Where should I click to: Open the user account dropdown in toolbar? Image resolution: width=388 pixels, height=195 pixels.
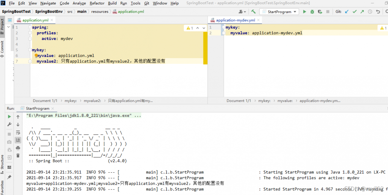tap(242, 11)
